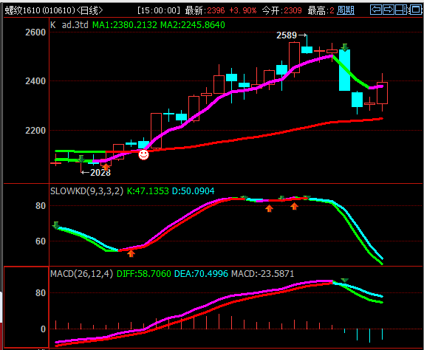Select the MACD(26,12,4) indicator label
The image size is (424, 350).
[82, 274]
